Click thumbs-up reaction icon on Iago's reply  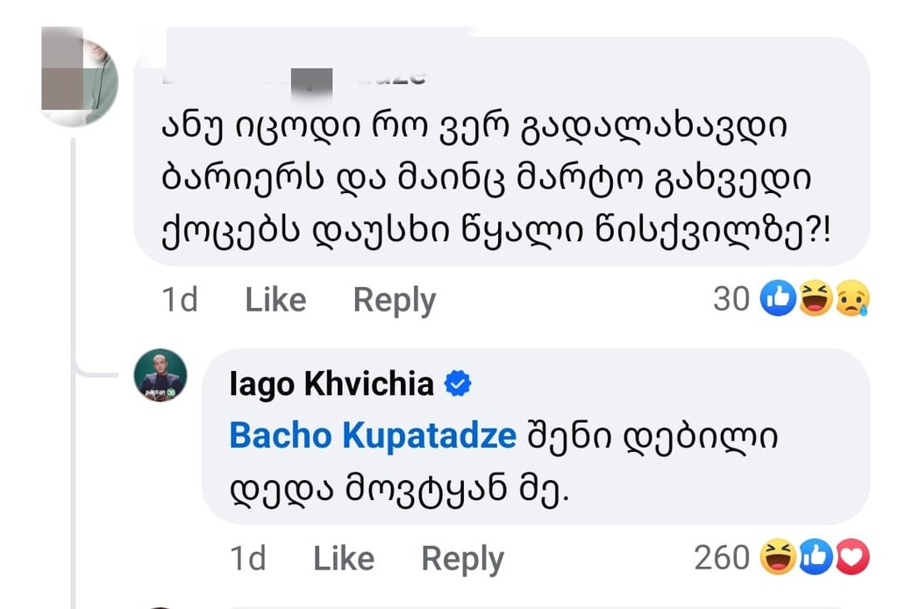[816, 557]
